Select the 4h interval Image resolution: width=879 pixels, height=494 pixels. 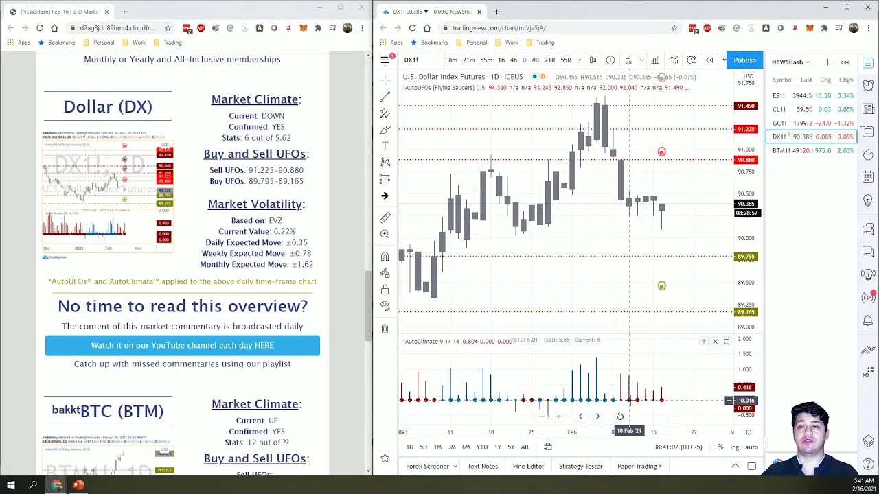coord(513,60)
